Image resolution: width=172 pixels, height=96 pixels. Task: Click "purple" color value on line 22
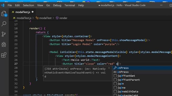click(110, 44)
